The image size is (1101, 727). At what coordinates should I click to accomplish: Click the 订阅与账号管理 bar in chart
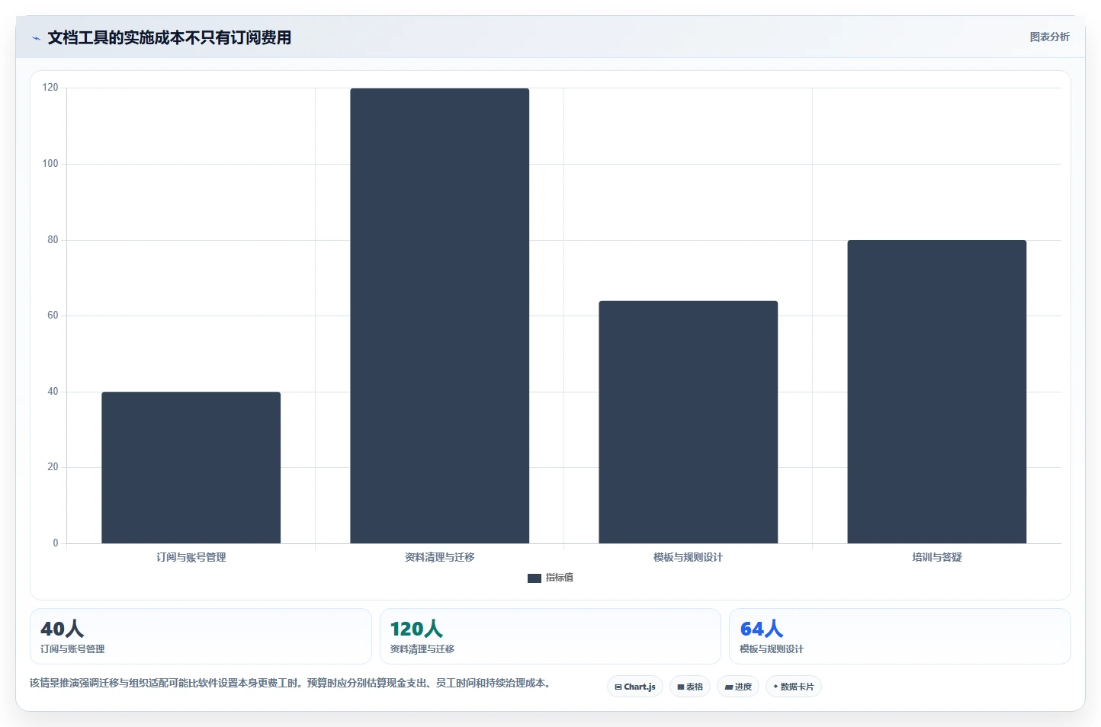191,468
